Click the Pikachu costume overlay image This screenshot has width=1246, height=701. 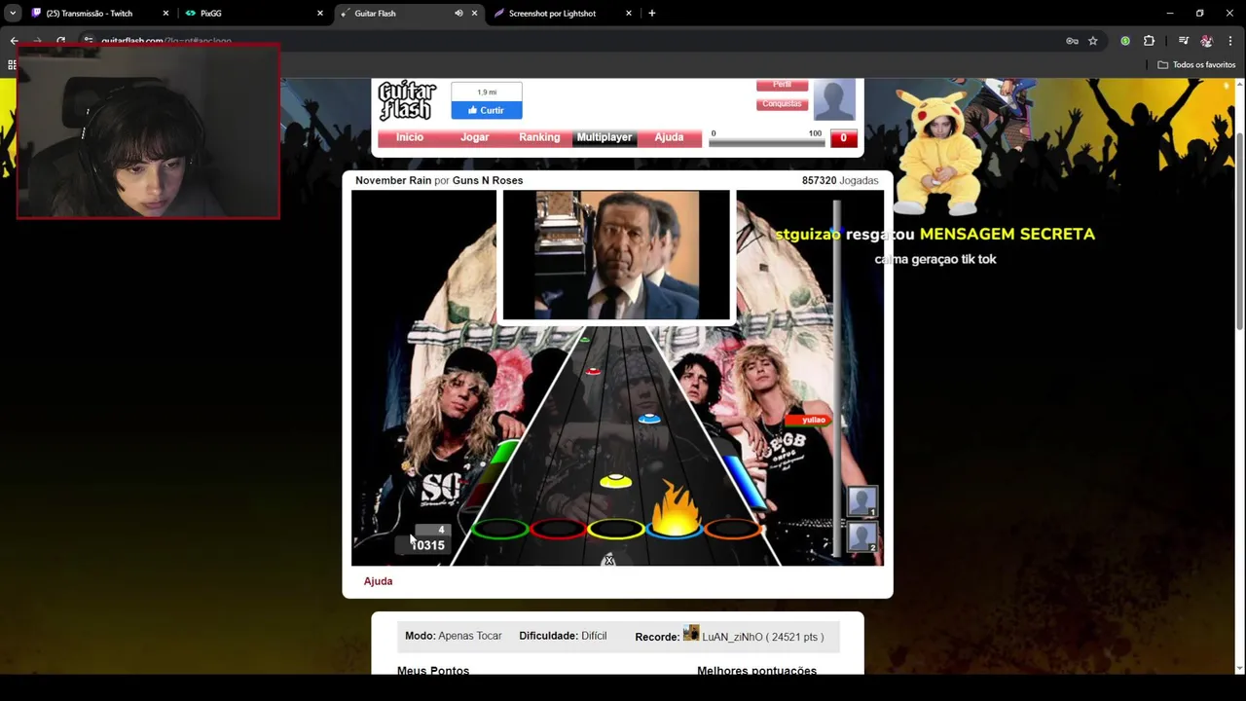pyautogui.click(x=938, y=151)
